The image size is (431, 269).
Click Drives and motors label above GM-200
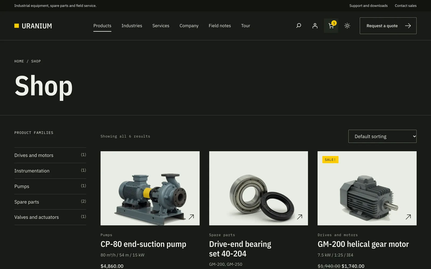[x=338, y=235]
